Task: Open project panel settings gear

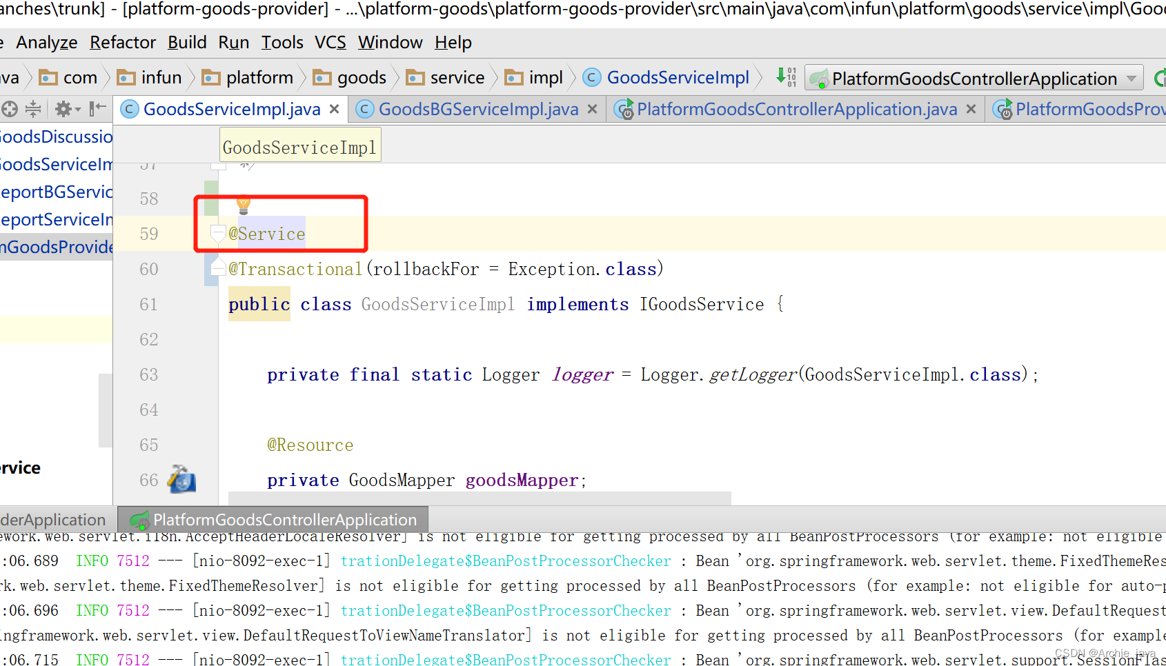Action: (67, 109)
